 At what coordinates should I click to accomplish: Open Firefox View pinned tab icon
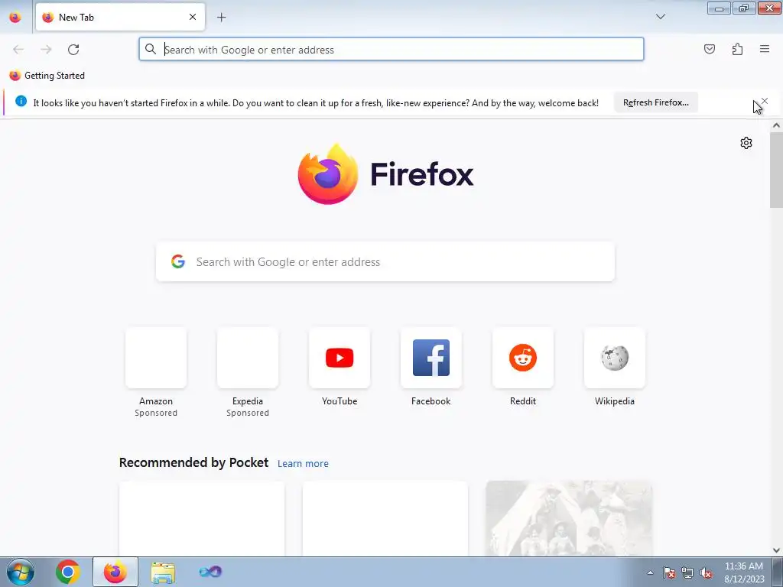(15, 17)
